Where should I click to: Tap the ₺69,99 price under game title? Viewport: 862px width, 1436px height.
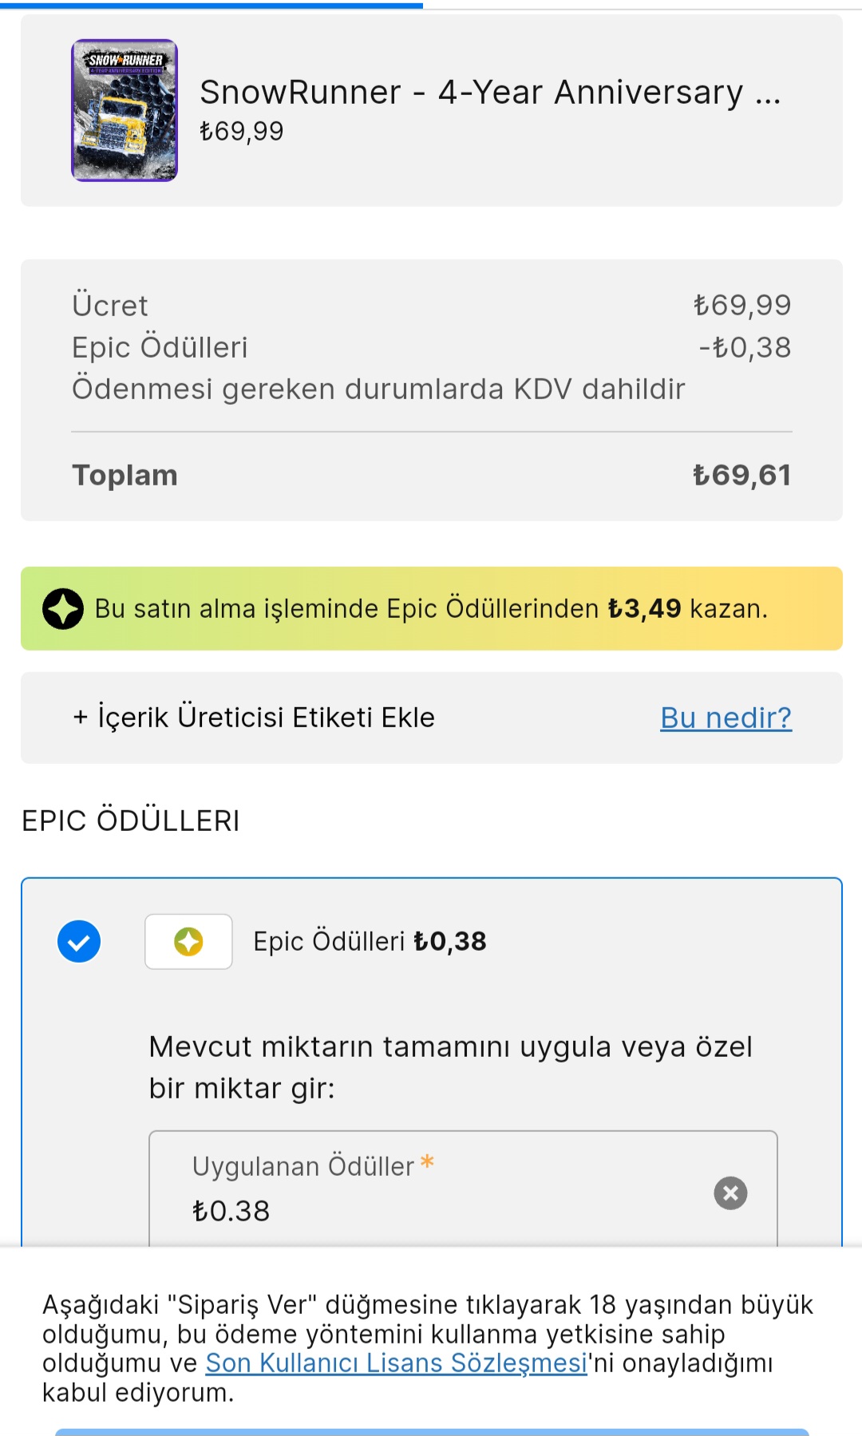tap(242, 132)
